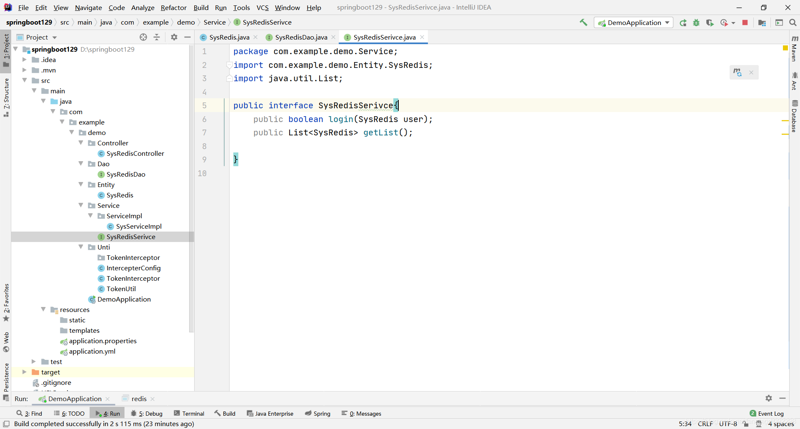
Task: Open the Terminal tool window
Action: click(189, 413)
